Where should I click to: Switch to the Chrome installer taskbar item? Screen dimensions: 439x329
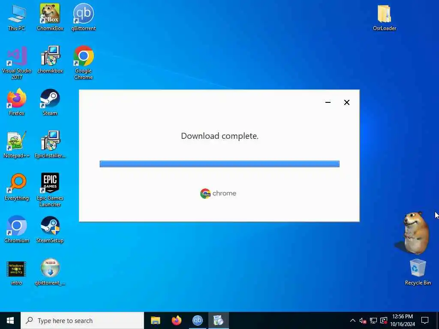coord(218,320)
